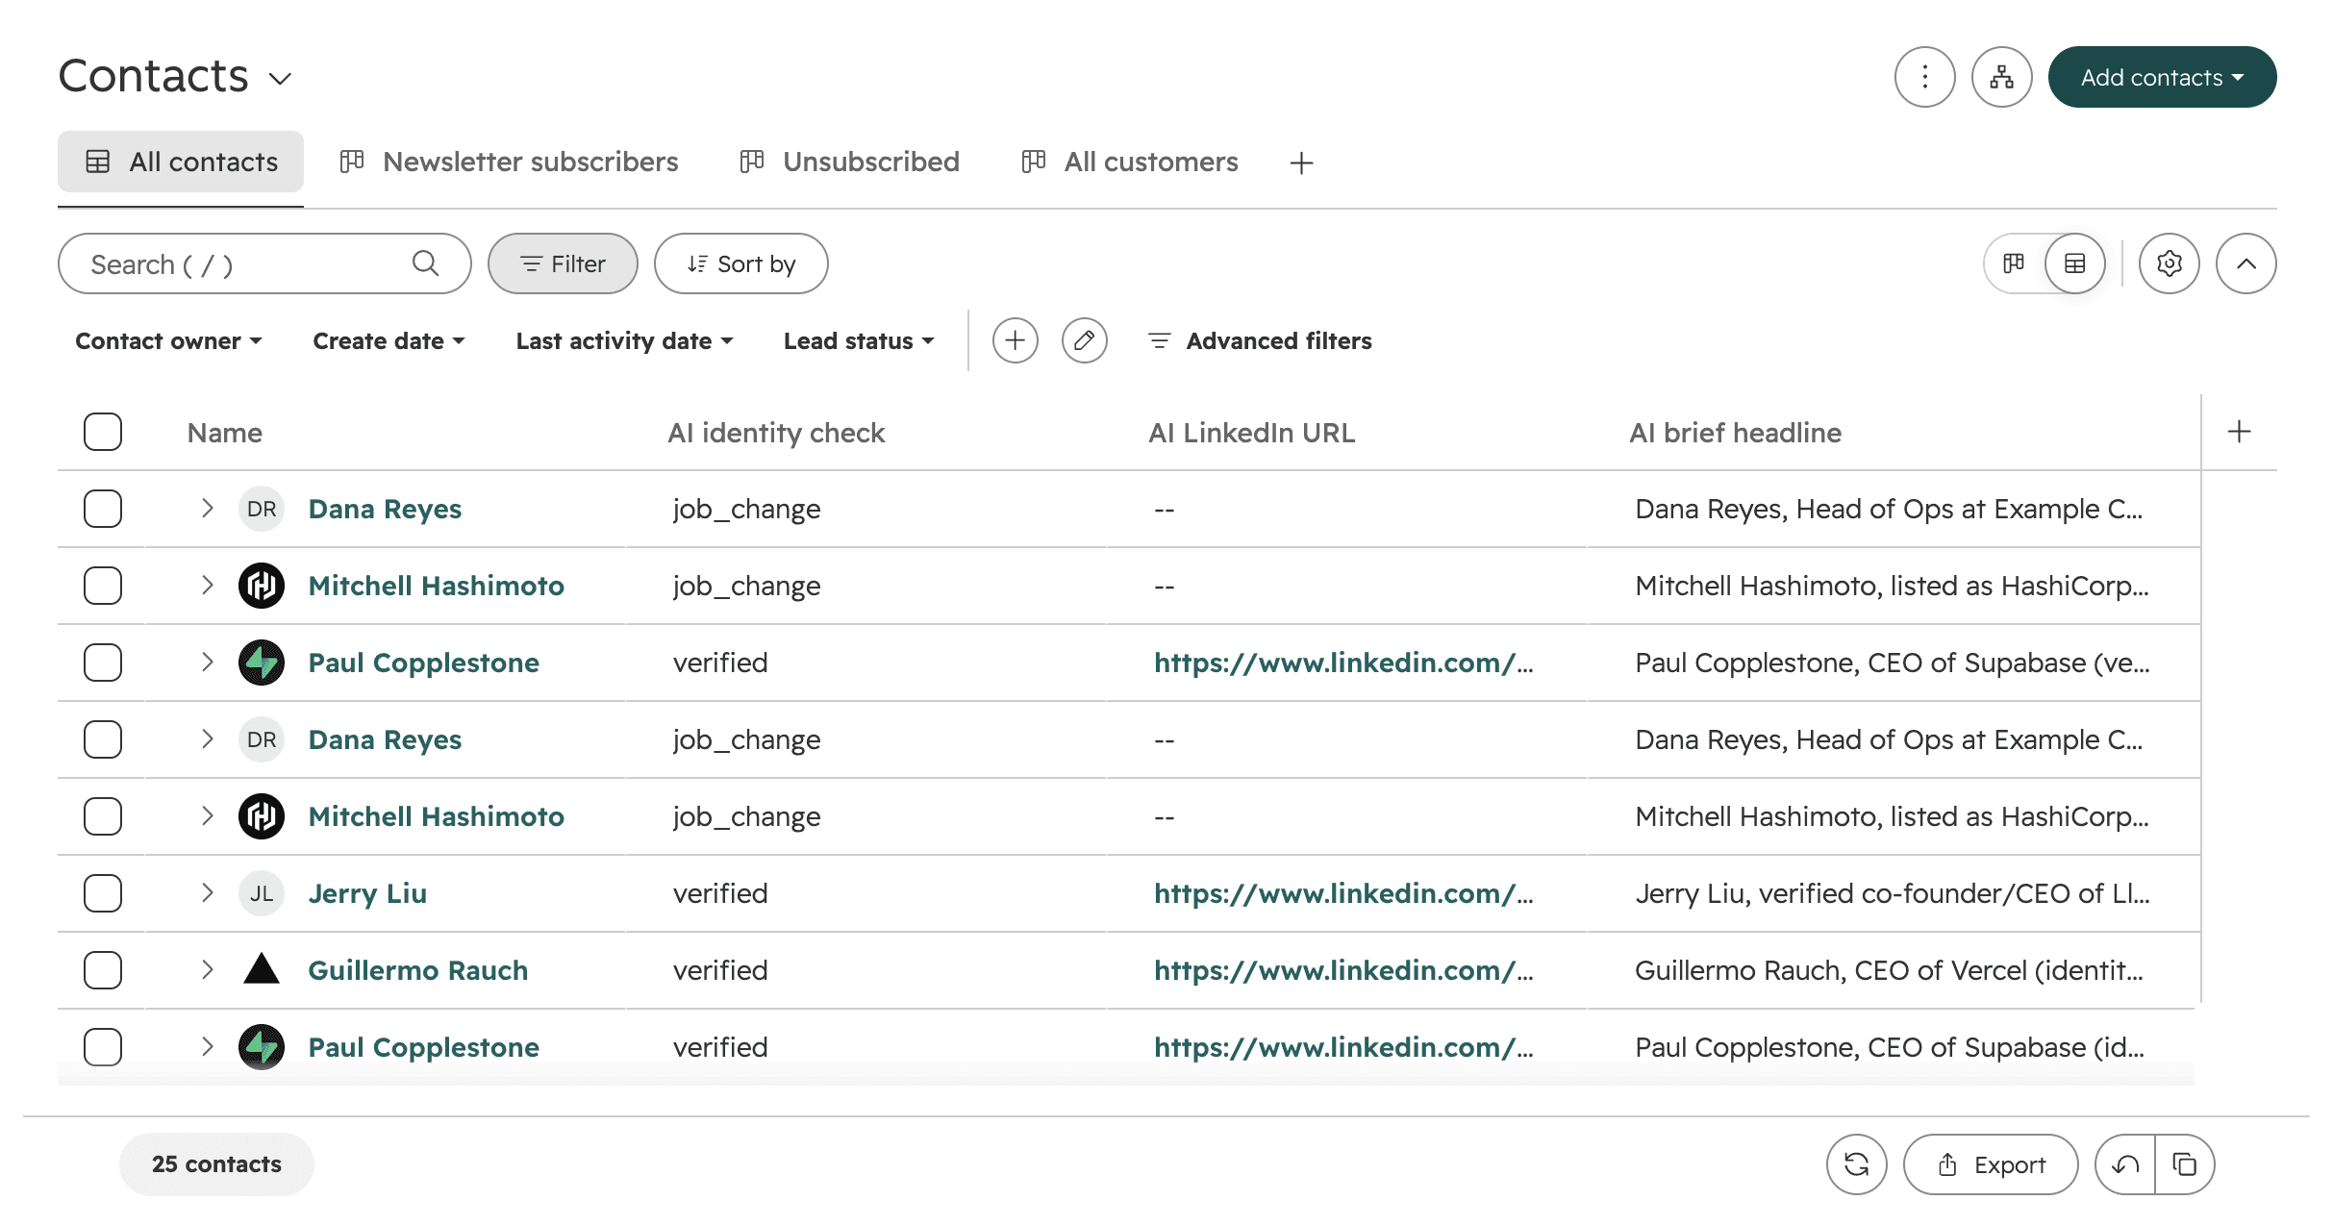2333x1226 pixels.
Task: Open the Create date filter dropdown
Action: point(389,340)
